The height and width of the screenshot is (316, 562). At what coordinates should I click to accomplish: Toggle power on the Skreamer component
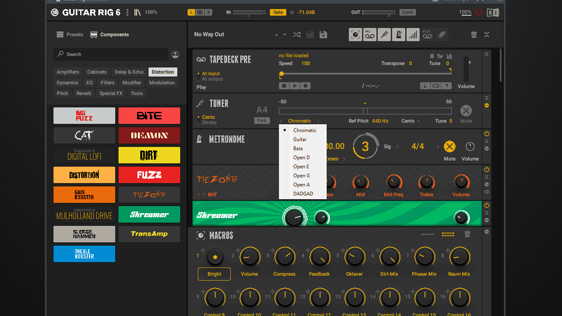coord(487,205)
